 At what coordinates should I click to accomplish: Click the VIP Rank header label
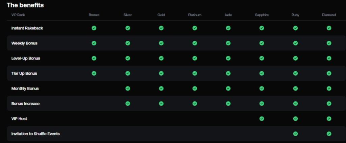click(18, 15)
